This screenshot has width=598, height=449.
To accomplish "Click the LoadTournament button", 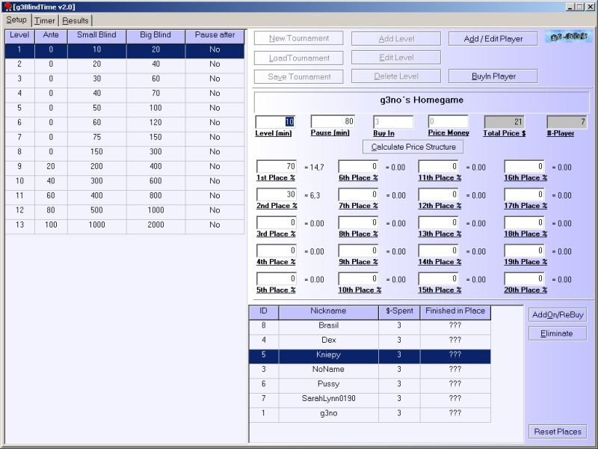I will pyautogui.click(x=298, y=58).
